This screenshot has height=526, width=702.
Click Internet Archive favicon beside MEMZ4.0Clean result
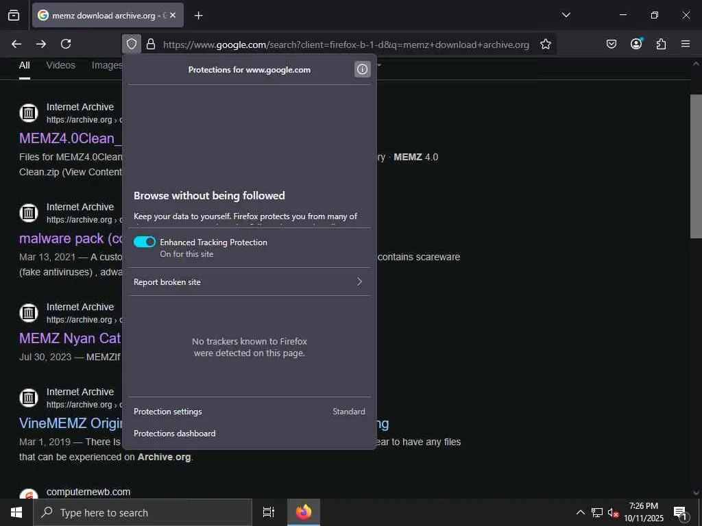[29, 113]
